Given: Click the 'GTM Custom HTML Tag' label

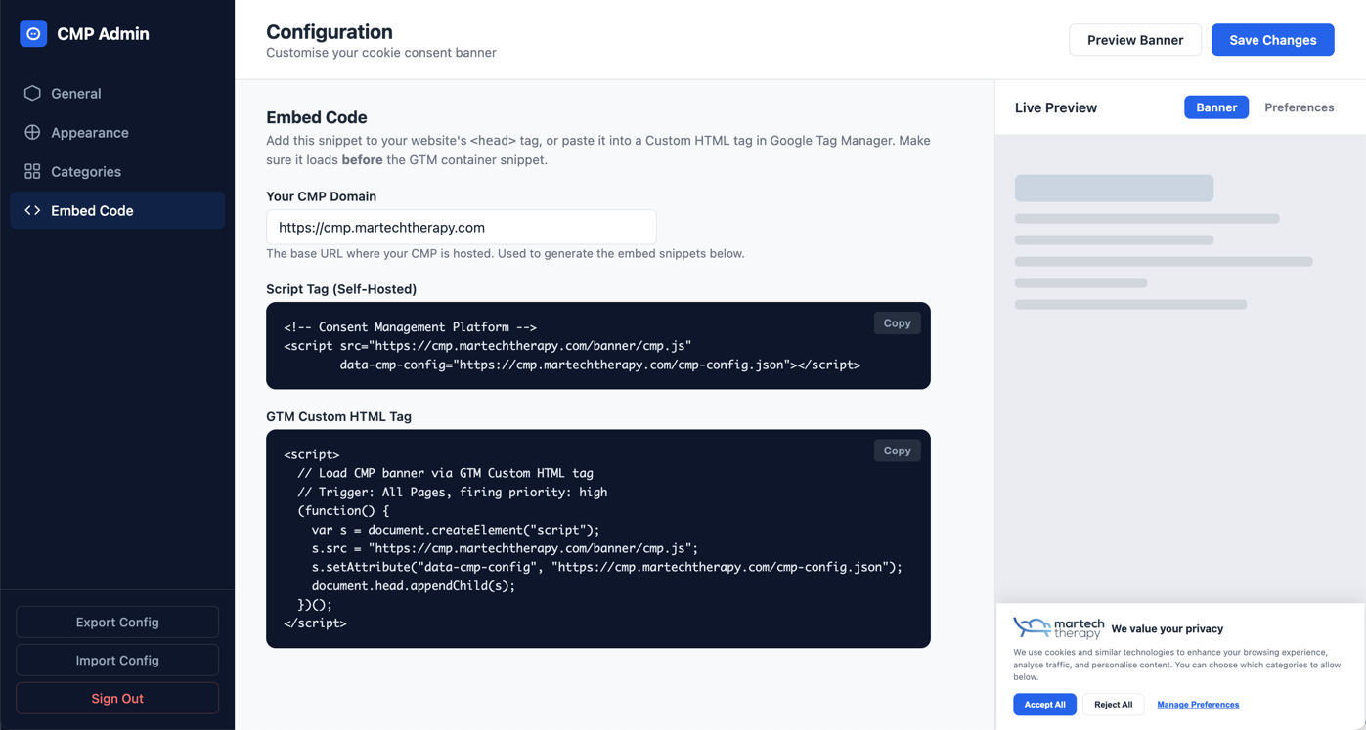Looking at the screenshot, I should point(338,416).
